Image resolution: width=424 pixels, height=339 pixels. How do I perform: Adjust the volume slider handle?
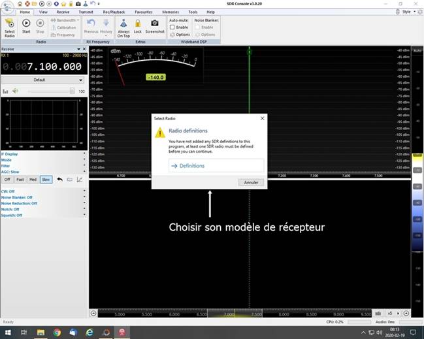[x=73, y=91]
